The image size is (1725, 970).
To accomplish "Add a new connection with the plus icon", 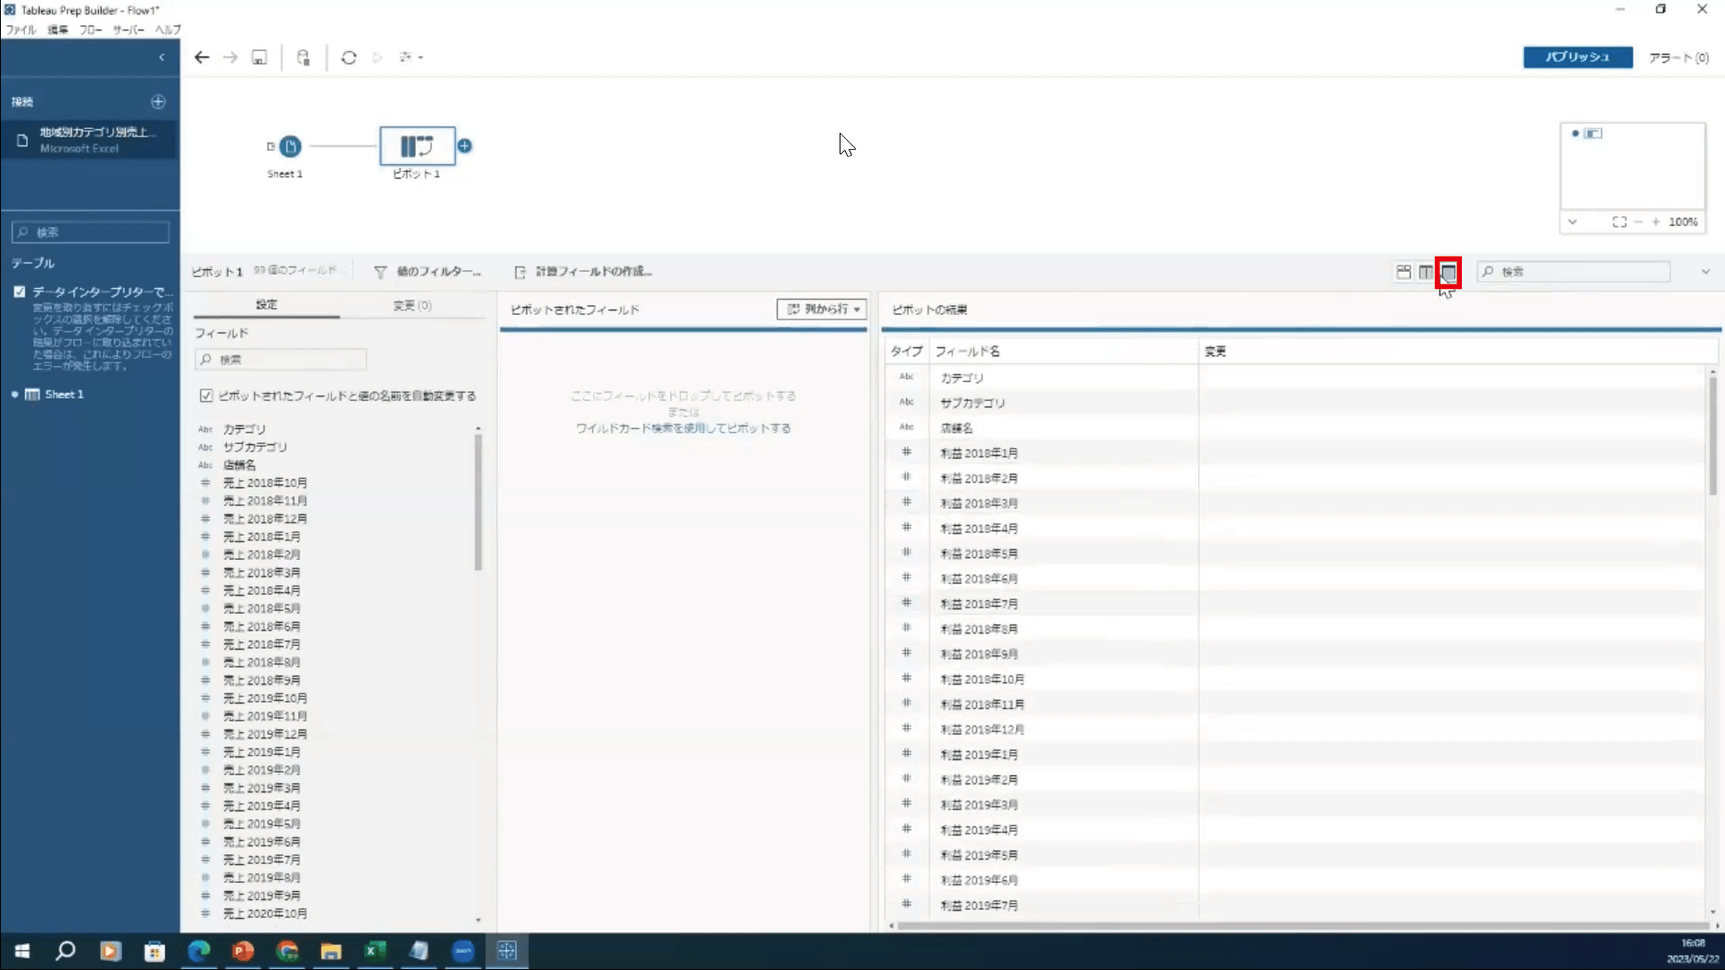I will [x=158, y=102].
